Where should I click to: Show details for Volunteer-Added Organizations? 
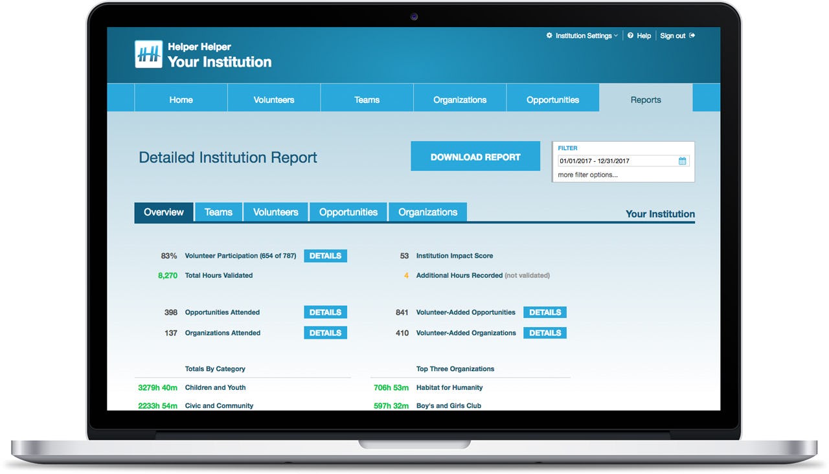click(x=545, y=332)
